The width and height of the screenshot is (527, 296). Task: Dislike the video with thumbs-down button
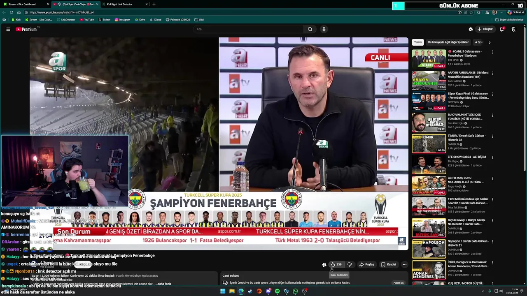[x=350, y=264]
